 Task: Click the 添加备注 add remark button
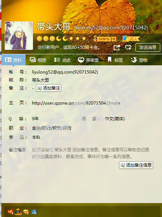tap(49, 88)
